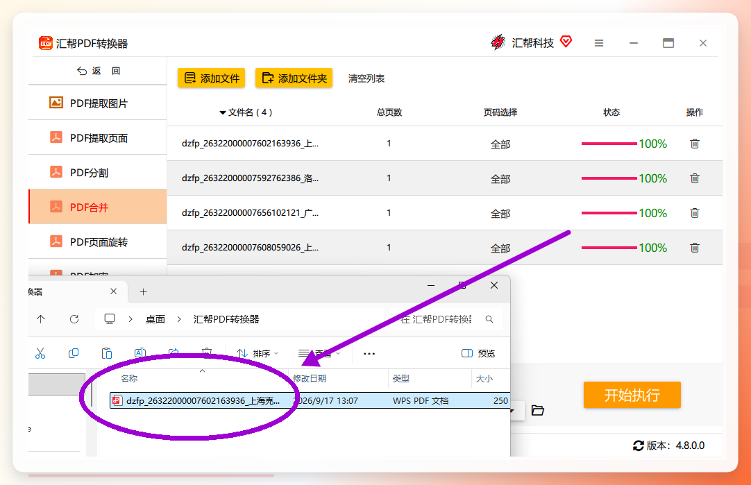
Task: Click the progress bar of the row ending in 163936
Action: point(609,144)
